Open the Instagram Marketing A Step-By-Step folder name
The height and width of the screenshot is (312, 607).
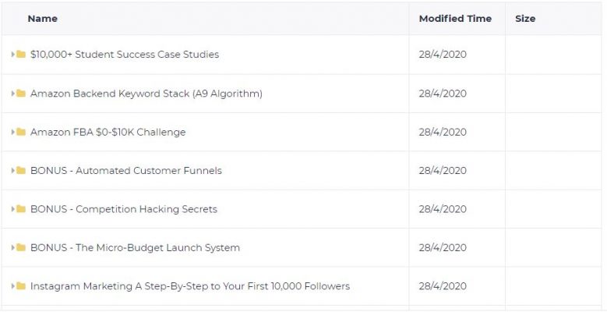click(x=190, y=286)
